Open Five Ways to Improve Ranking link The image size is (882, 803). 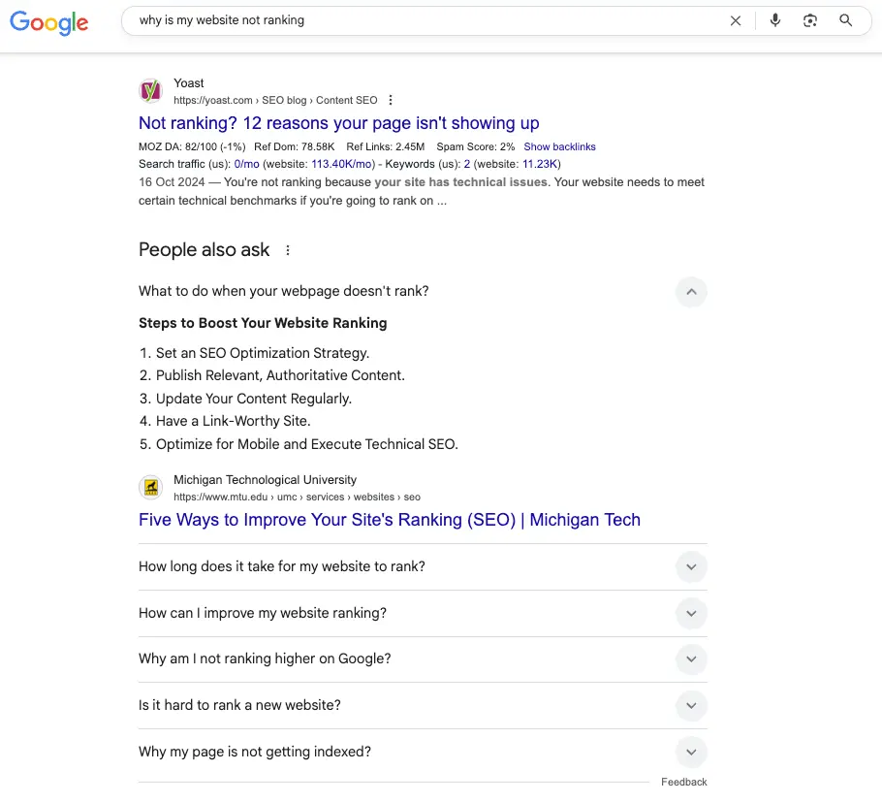(390, 520)
